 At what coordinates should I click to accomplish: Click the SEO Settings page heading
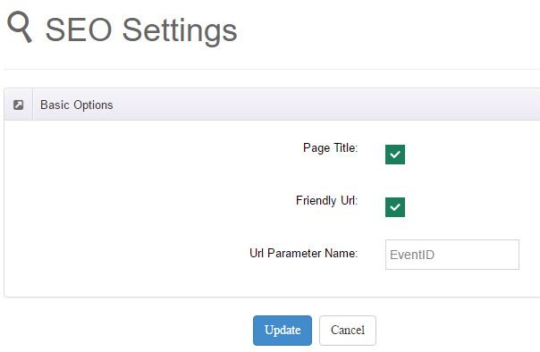tap(141, 30)
